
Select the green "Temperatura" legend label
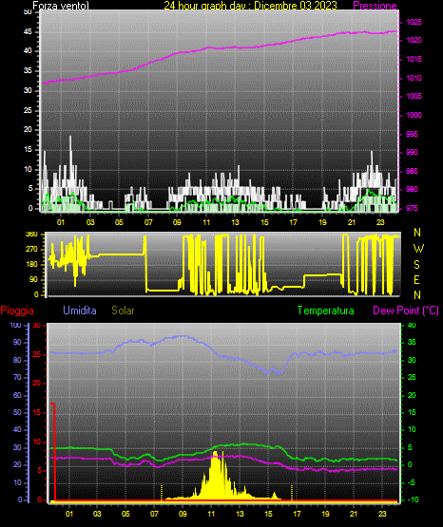click(x=326, y=311)
